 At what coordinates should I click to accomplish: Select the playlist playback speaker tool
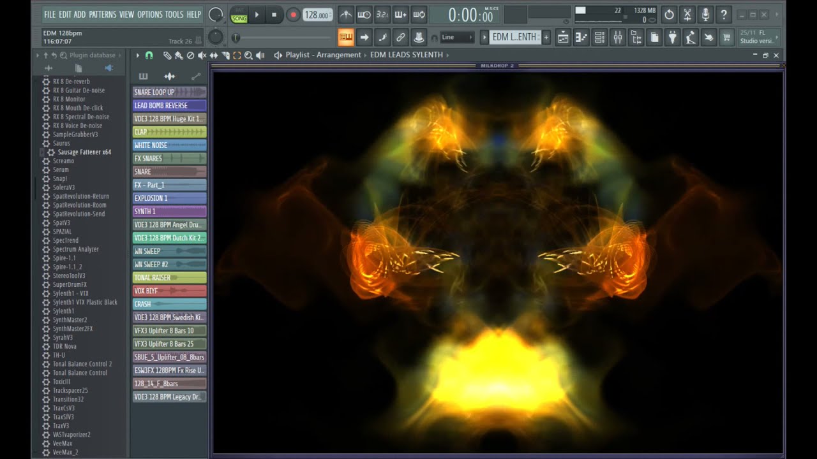260,55
